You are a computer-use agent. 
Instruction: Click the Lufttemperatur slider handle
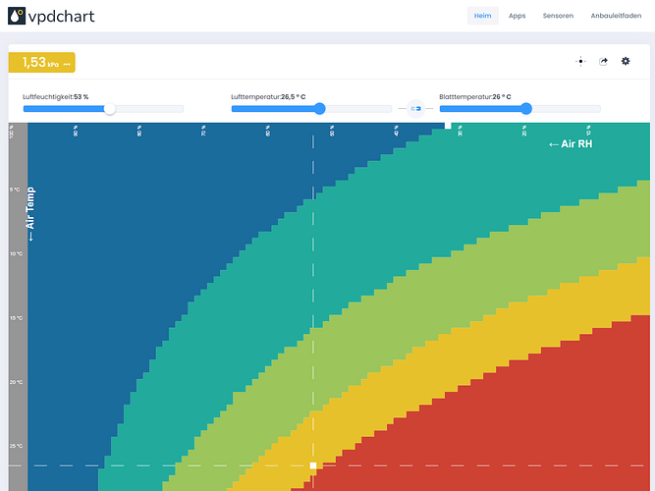[319, 109]
